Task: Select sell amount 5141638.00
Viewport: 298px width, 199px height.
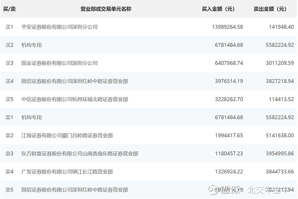Action: (x=280, y=135)
